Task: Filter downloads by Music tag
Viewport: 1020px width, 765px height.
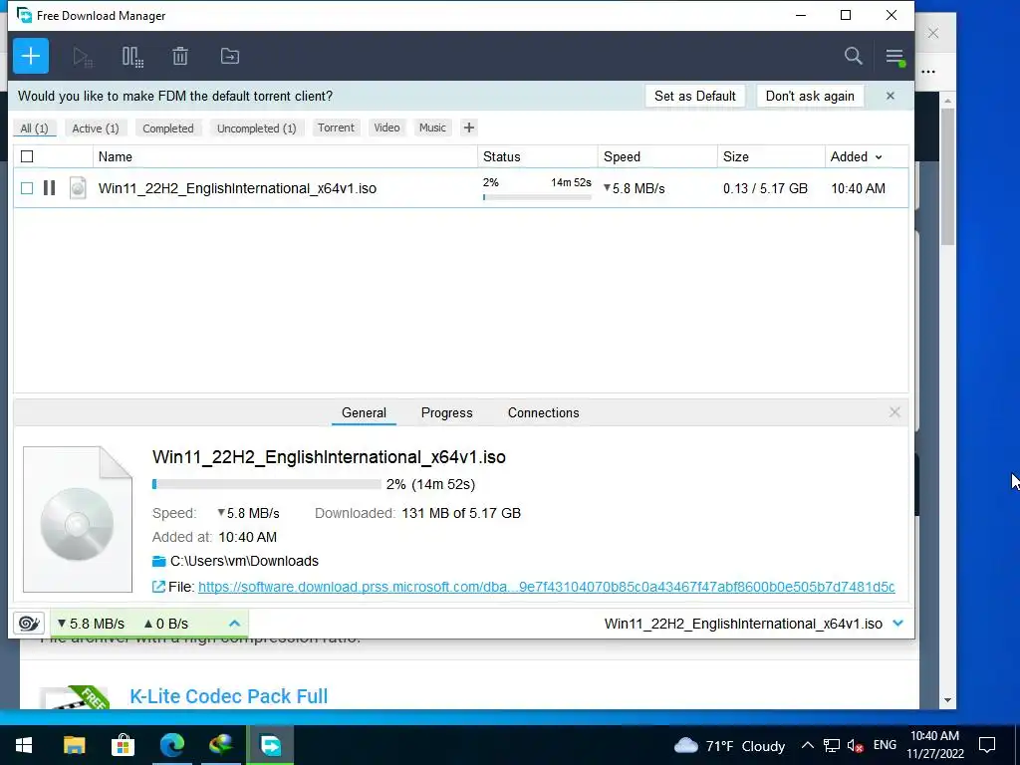Action: [x=432, y=127]
